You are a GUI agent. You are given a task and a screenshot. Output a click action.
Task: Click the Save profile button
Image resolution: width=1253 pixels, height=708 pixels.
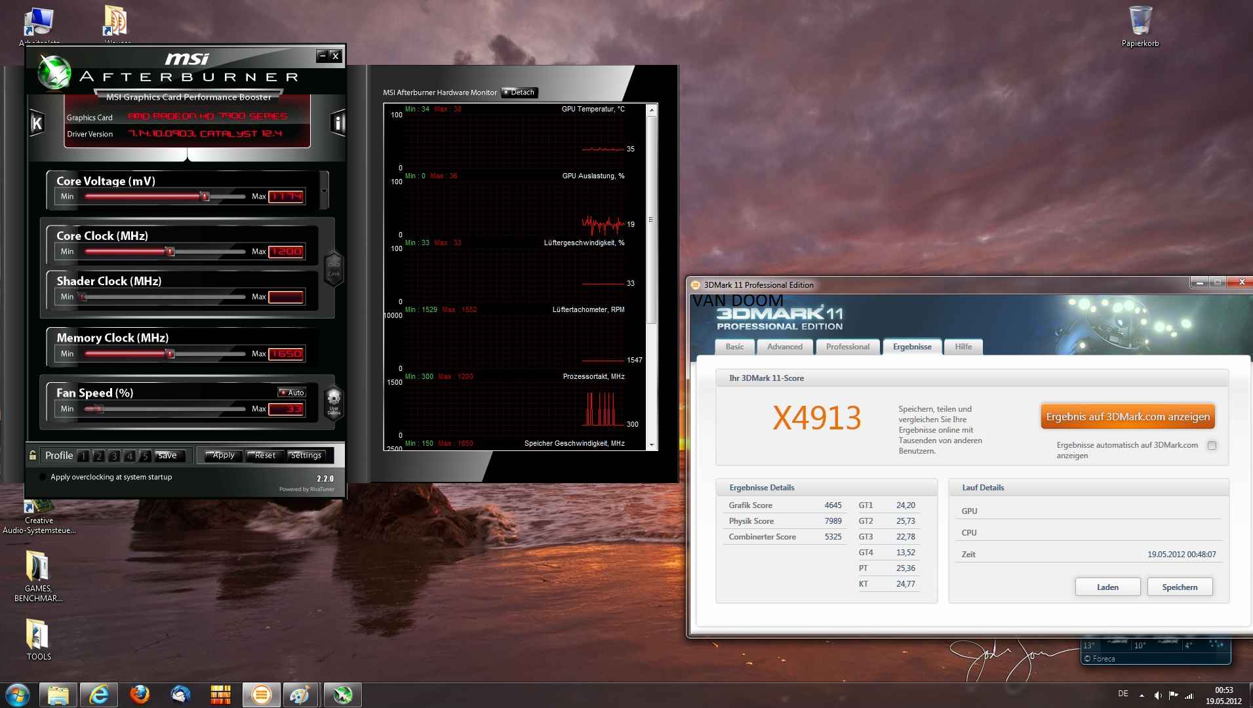click(169, 456)
